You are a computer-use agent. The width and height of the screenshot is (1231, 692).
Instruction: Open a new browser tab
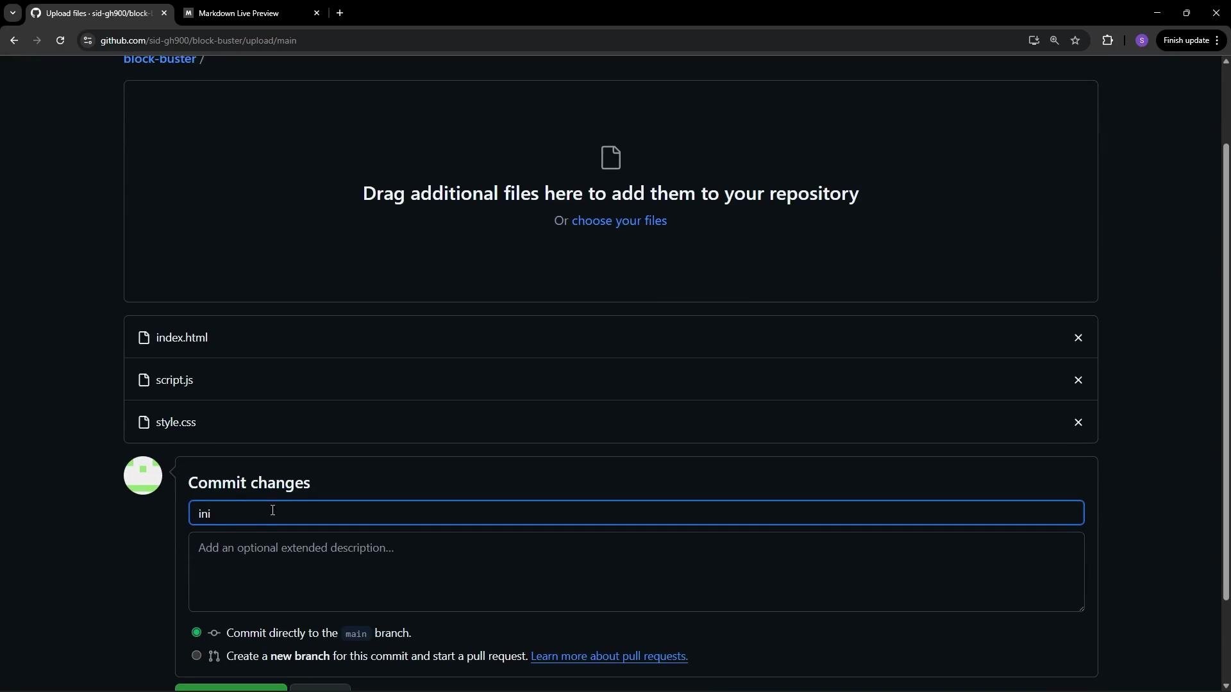[x=340, y=13]
